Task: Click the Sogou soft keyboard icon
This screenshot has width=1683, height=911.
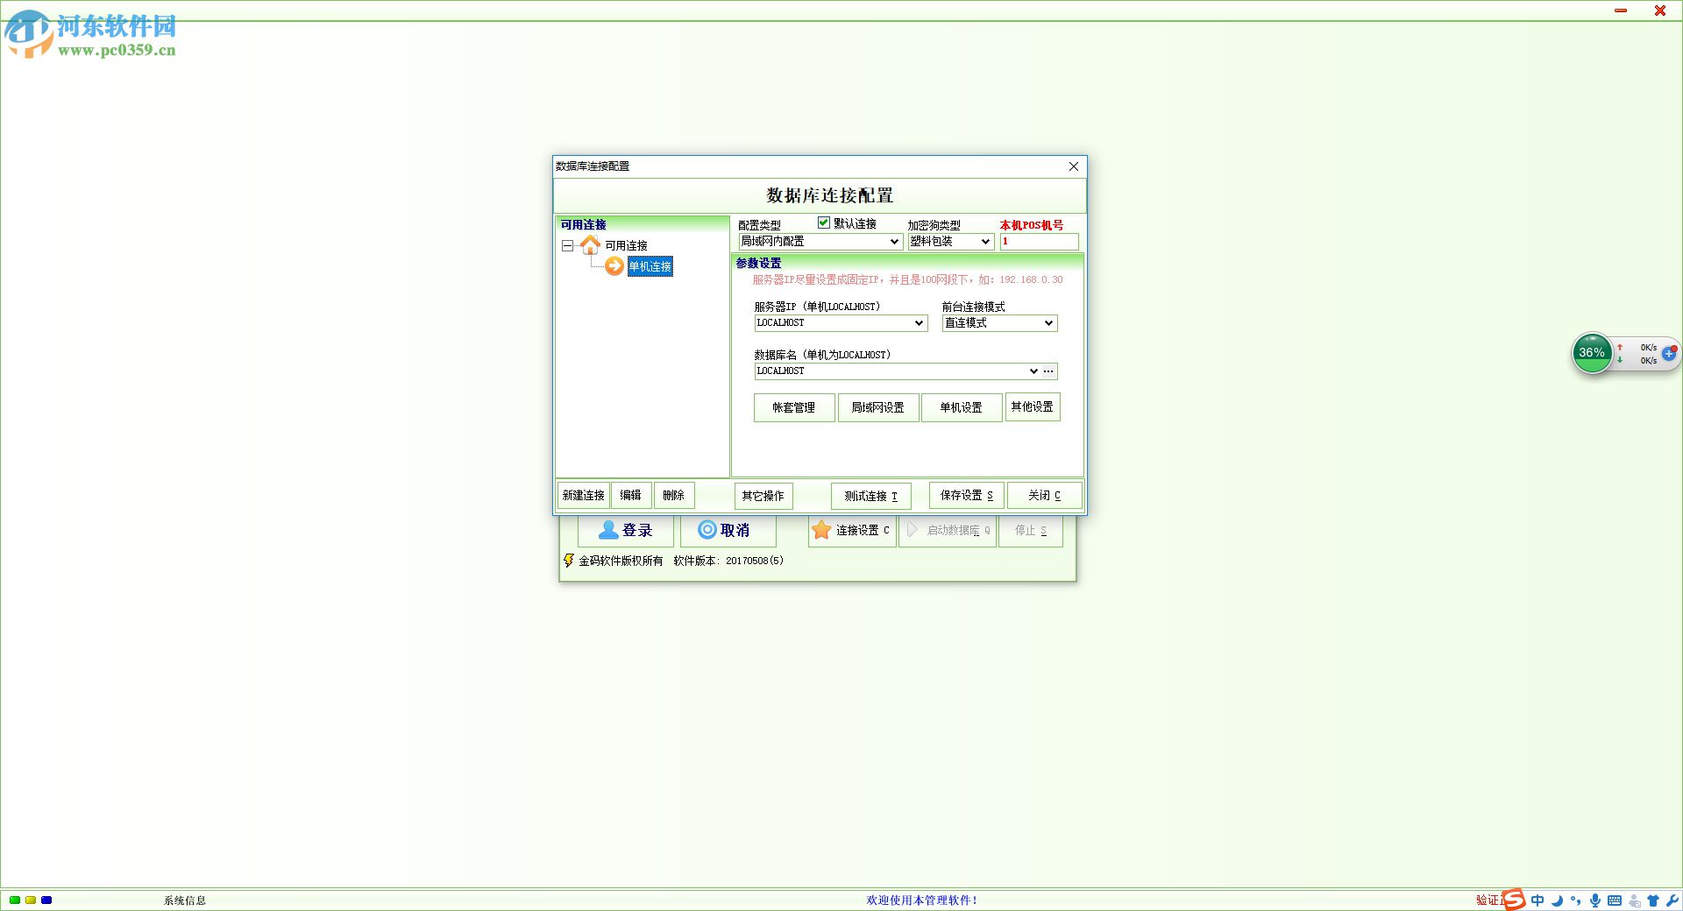Action: [1614, 900]
